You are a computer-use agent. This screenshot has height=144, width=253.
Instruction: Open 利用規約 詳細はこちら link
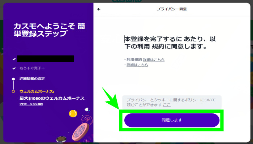coord(154,60)
